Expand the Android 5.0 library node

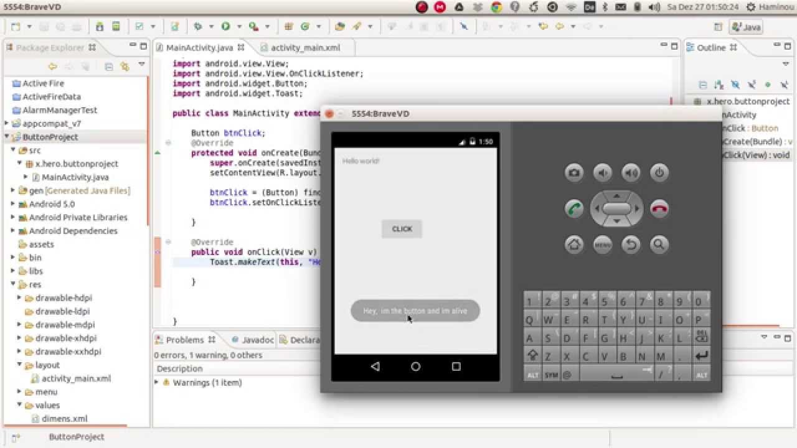13,204
